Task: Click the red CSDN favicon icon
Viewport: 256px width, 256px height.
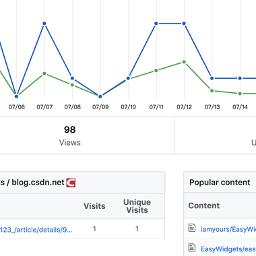Action: click(71, 183)
